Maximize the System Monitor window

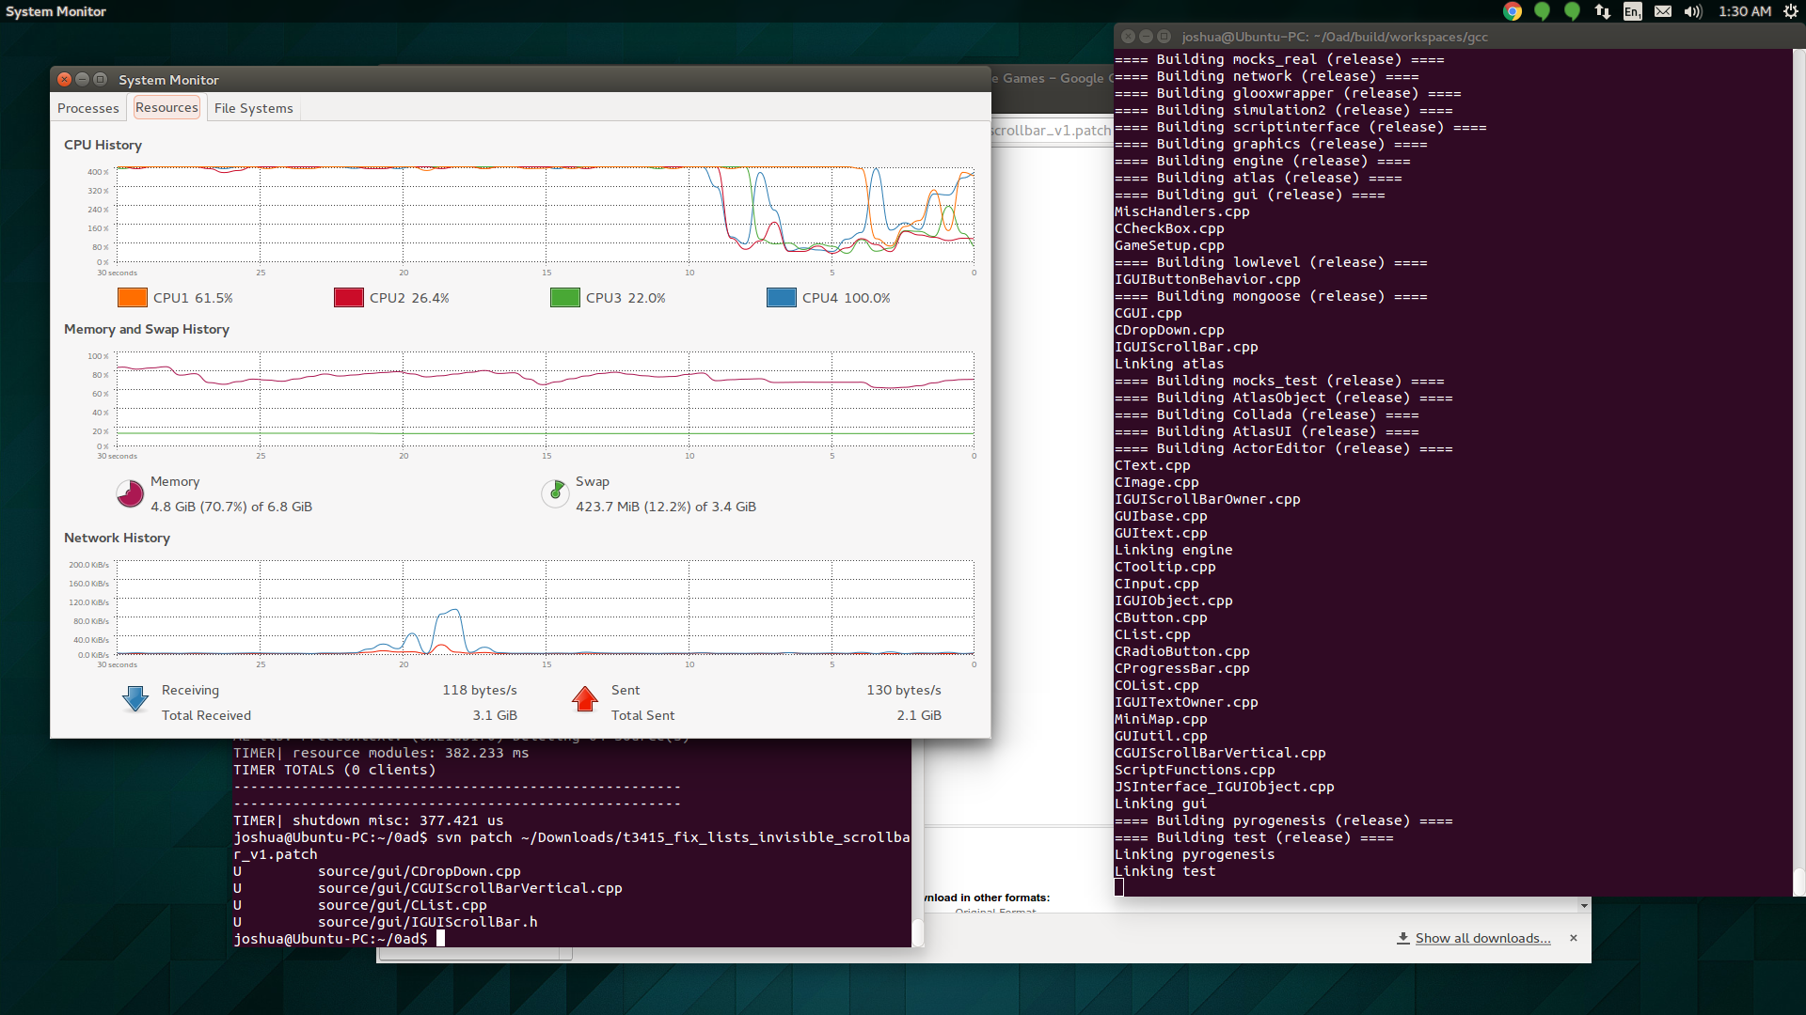100,80
